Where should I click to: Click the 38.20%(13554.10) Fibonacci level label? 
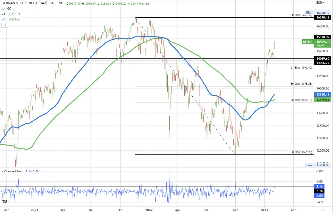point(301,100)
